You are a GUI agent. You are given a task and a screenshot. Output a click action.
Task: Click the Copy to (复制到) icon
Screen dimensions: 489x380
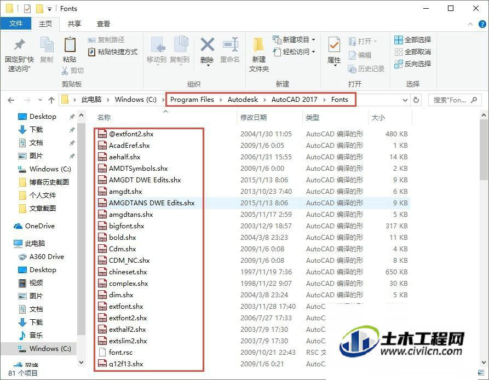pos(180,50)
